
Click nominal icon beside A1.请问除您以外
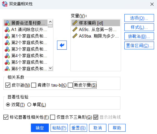point(7,30)
